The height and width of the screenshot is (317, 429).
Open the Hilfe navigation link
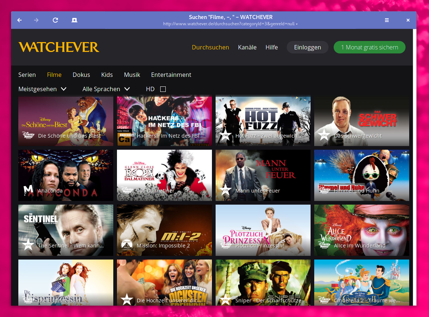coord(272,47)
